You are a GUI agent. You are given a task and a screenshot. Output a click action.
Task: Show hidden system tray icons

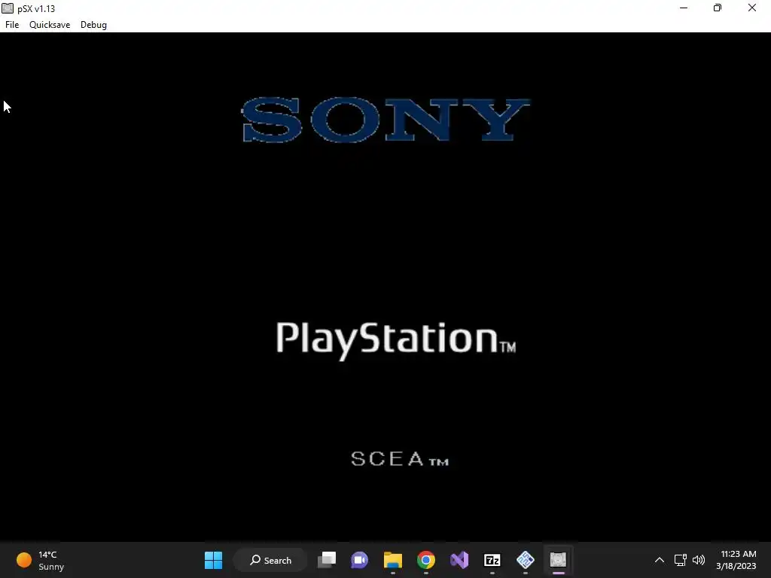660,560
